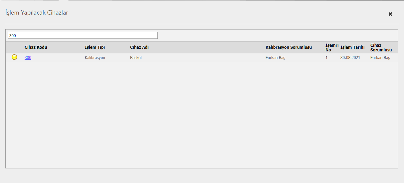Click the Cihaz Sorumlusu column header
The height and width of the screenshot is (183, 404).
point(381,47)
